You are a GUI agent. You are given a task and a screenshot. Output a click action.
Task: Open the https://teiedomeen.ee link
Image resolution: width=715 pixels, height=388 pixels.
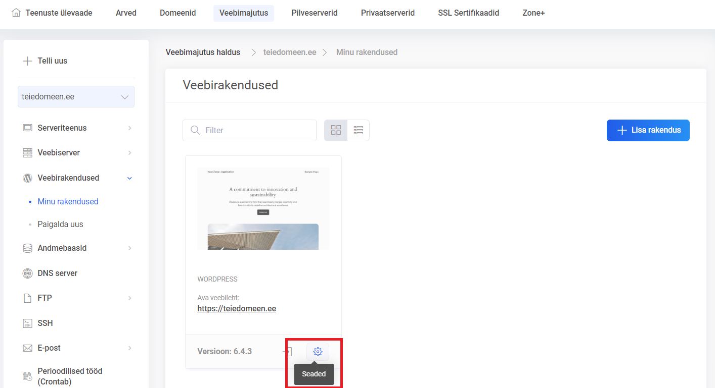click(237, 308)
